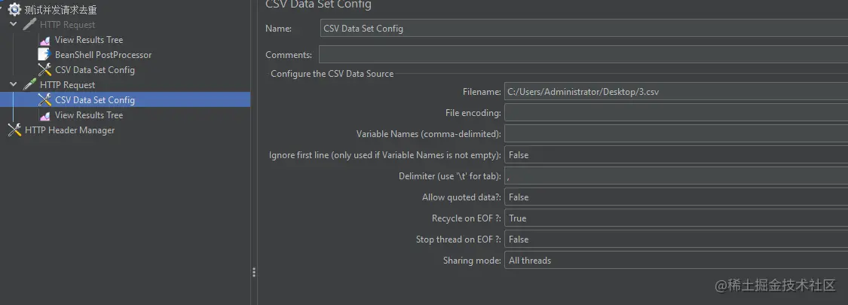Image resolution: width=848 pixels, height=305 pixels.
Task: Click the Filename field with 3.csv path
Action: [676, 91]
